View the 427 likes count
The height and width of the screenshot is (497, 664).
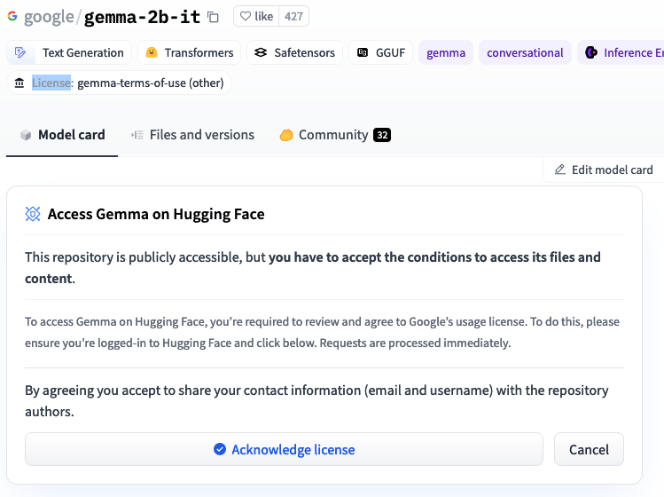tap(294, 16)
